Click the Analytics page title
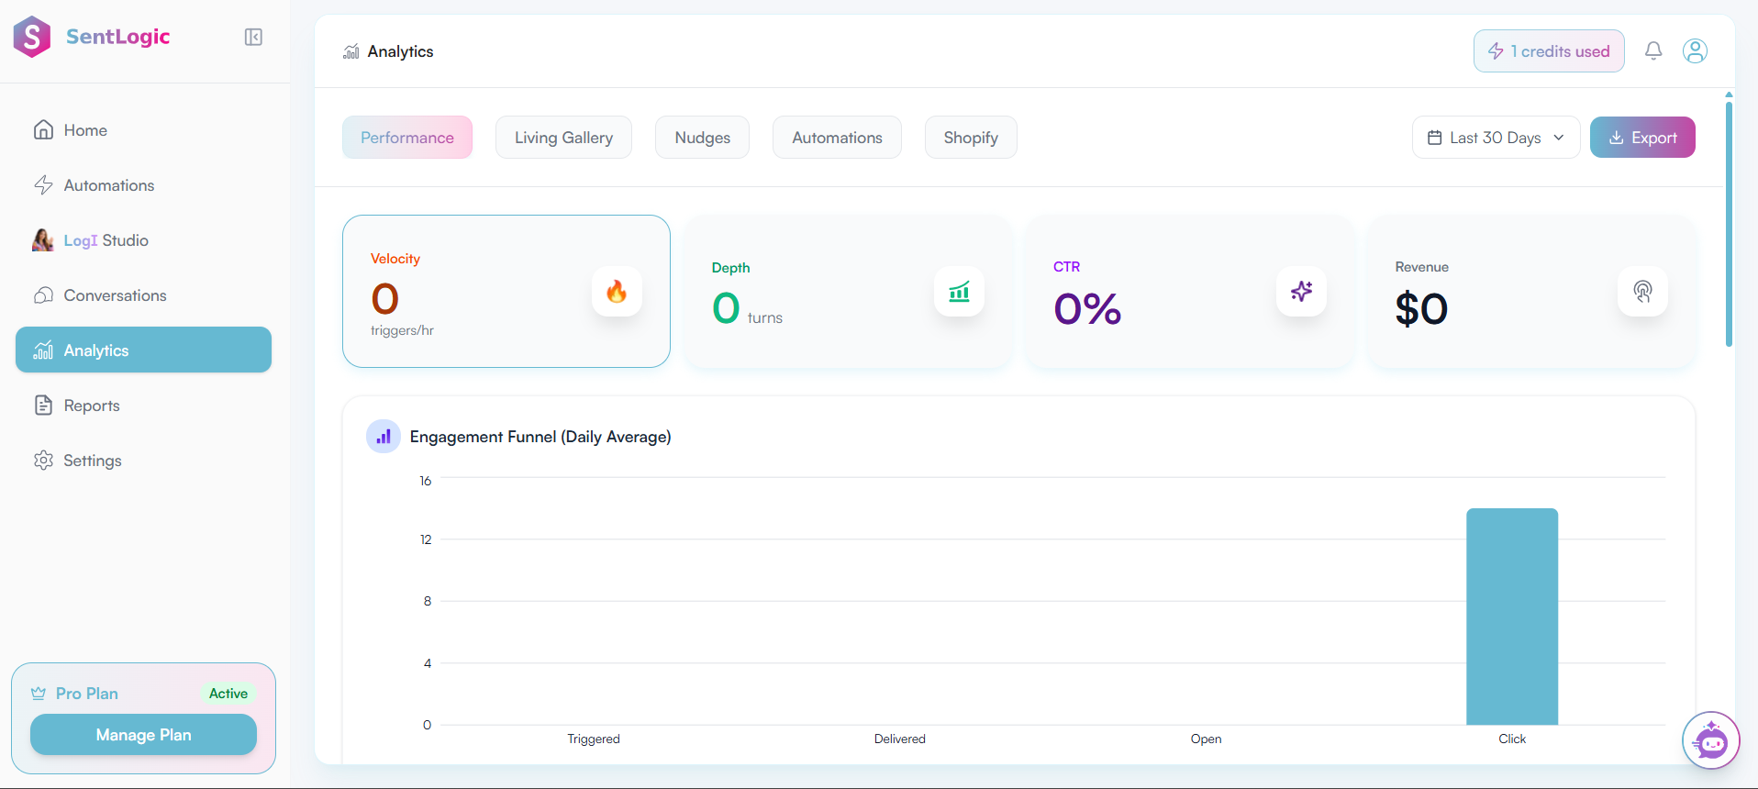Screen dimensions: 1758x789 (400, 51)
